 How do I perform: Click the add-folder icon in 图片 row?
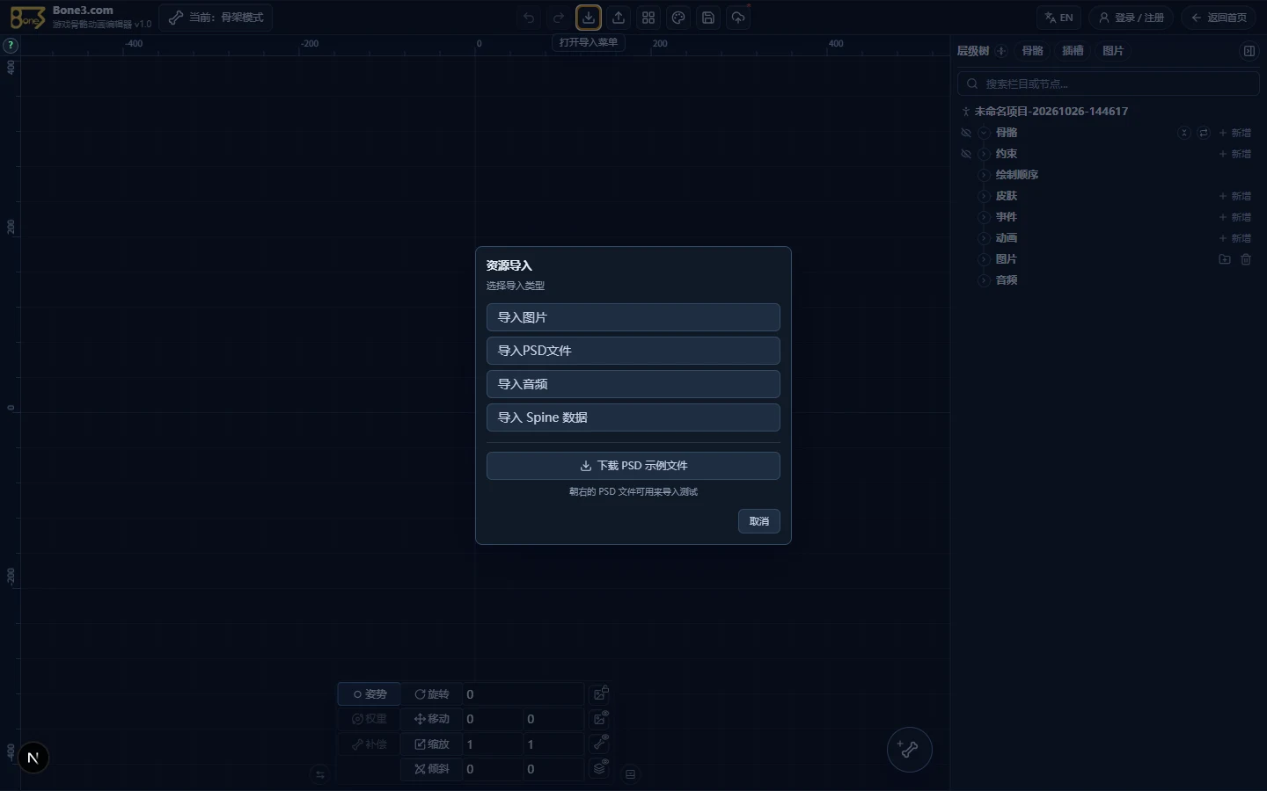point(1225,259)
